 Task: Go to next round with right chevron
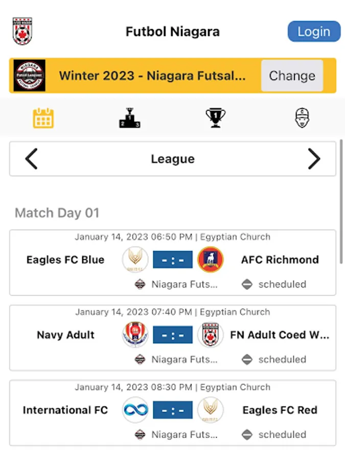(x=314, y=159)
